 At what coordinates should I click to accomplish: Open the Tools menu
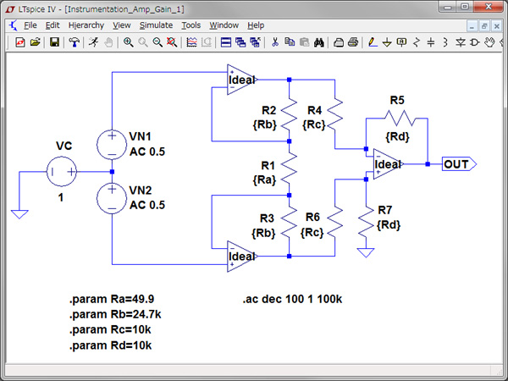(x=191, y=25)
